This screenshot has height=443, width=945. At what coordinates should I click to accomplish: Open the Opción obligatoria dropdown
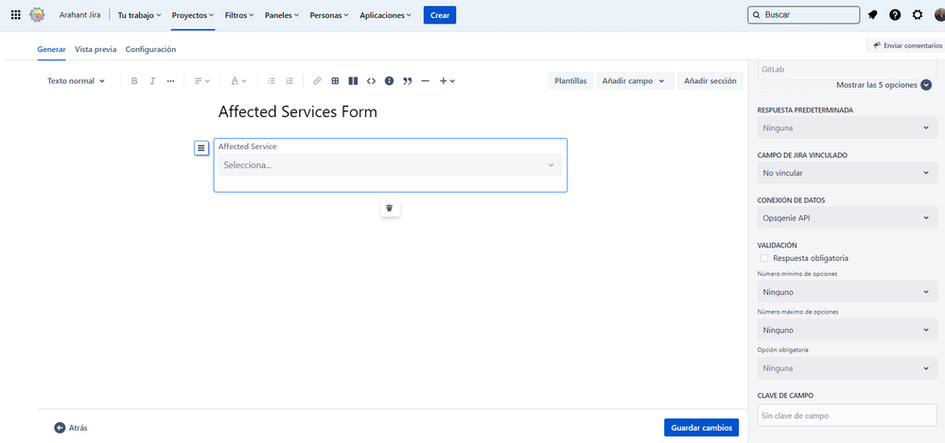(x=847, y=367)
